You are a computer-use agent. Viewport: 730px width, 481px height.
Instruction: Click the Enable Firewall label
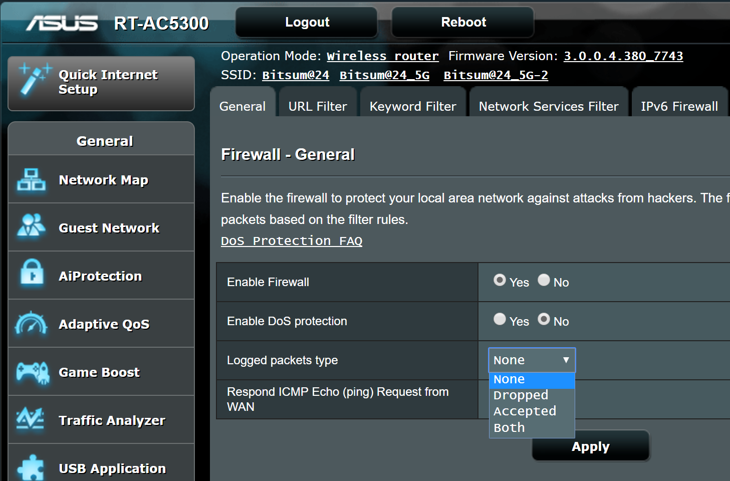point(268,282)
